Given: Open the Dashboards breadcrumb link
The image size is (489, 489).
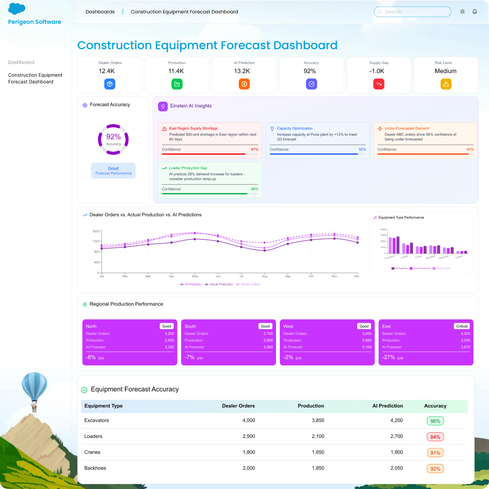Looking at the screenshot, I should coord(100,11).
